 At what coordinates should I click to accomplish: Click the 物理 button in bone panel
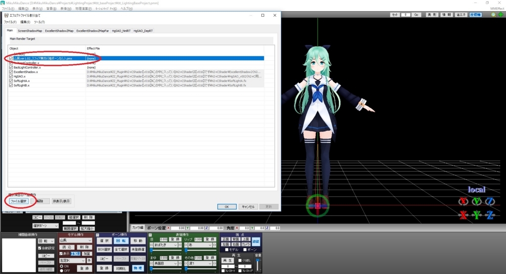[138, 268]
